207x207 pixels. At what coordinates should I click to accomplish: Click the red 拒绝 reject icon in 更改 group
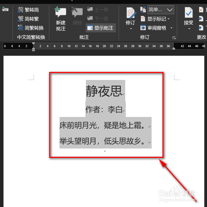pos(201,10)
